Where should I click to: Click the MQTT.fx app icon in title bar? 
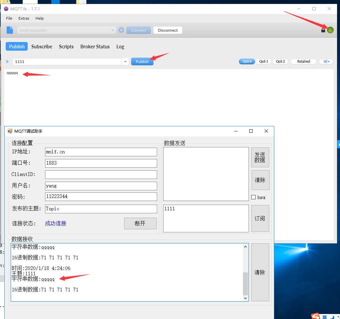(x=6, y=9)
